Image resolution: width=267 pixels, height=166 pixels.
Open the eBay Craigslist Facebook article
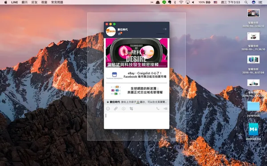tap(137, 75)
